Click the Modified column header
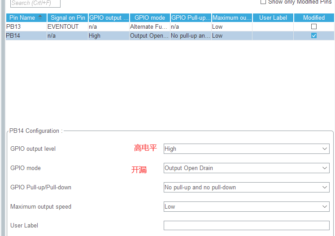Screen dimensions: 335x236 (314, 17)
